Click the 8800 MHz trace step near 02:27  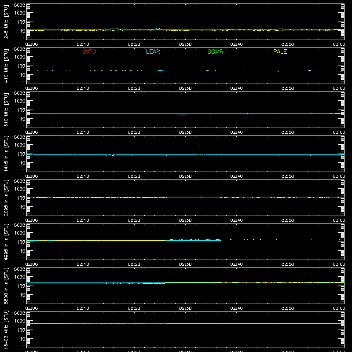click(x=165, y=283)
